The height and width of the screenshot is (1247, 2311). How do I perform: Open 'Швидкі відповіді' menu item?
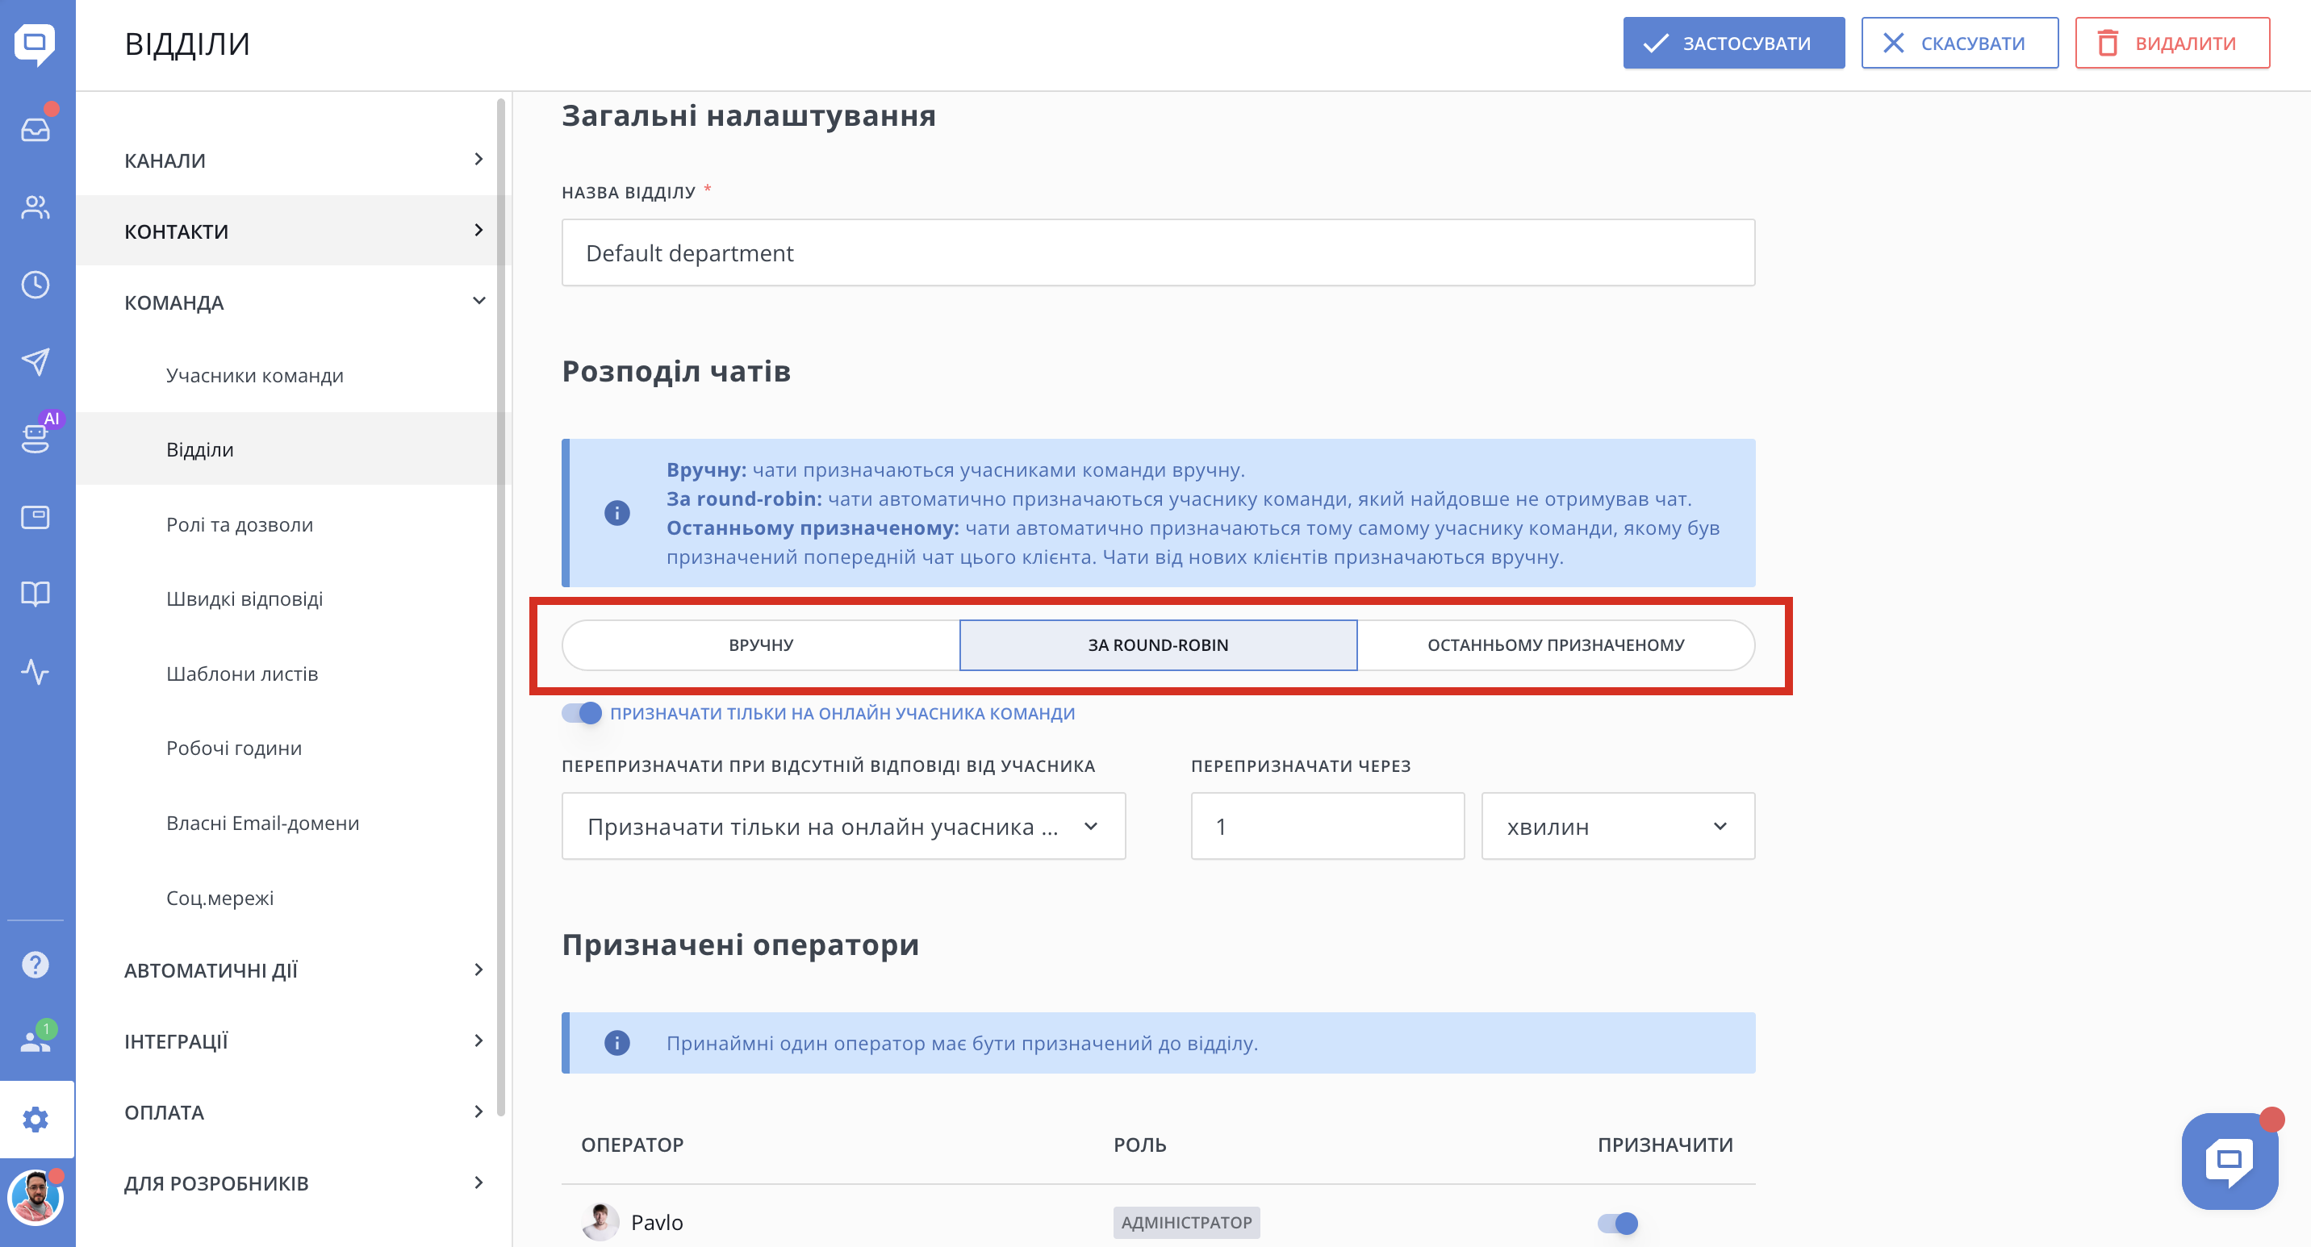point(244,598)
